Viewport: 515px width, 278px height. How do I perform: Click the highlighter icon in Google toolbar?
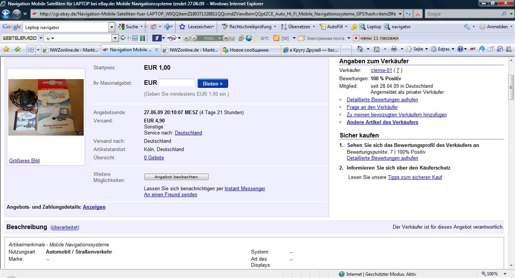coord(354,27)
